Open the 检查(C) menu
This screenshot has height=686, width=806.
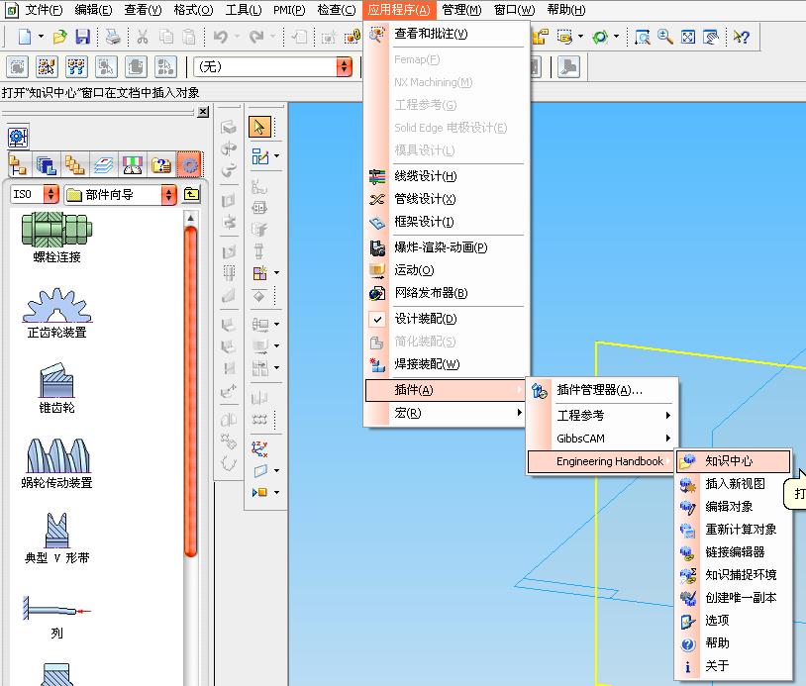337,10
